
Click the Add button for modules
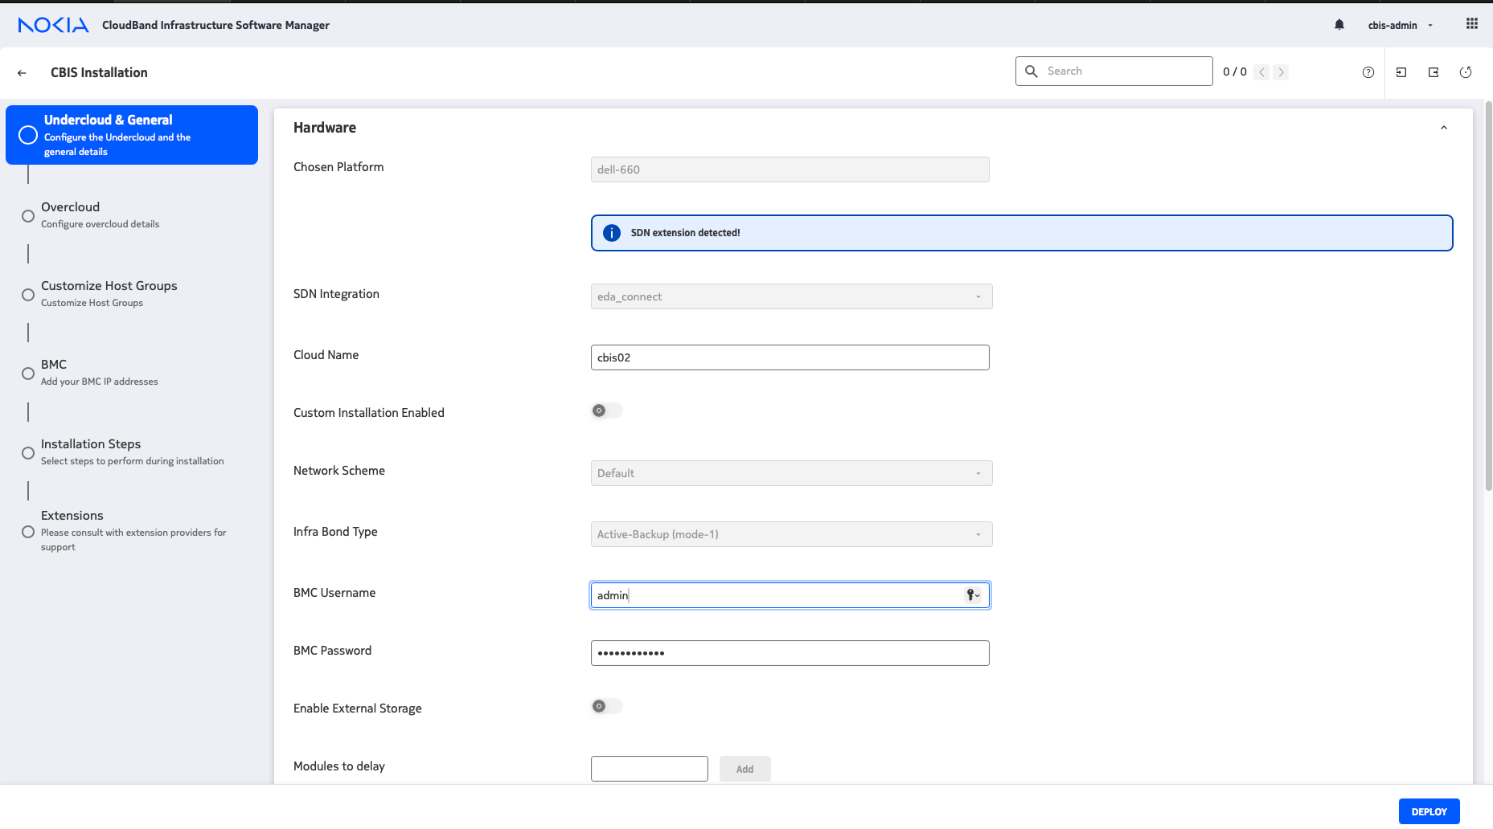click(x=745, y=769)
